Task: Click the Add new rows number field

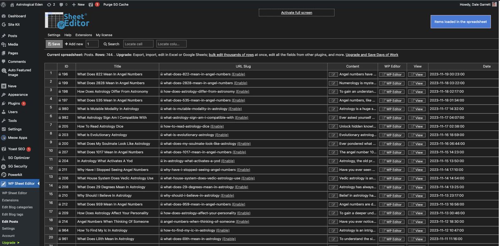Action: [x=92, y=44]
